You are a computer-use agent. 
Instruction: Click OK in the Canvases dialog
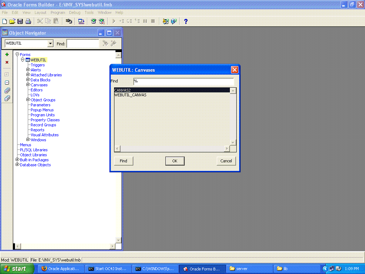coord(175,161)
